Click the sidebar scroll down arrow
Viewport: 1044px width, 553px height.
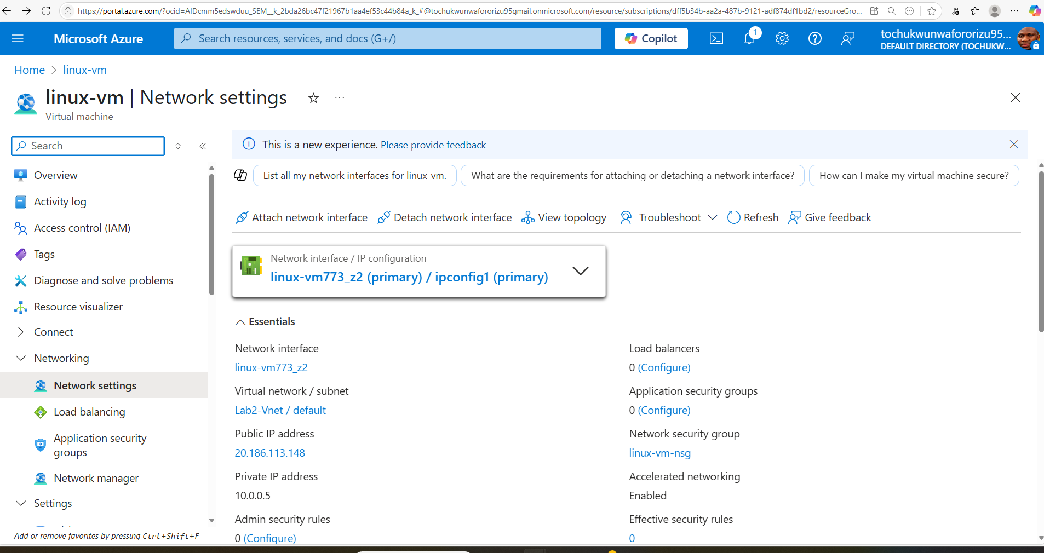[x=211, y=521]
